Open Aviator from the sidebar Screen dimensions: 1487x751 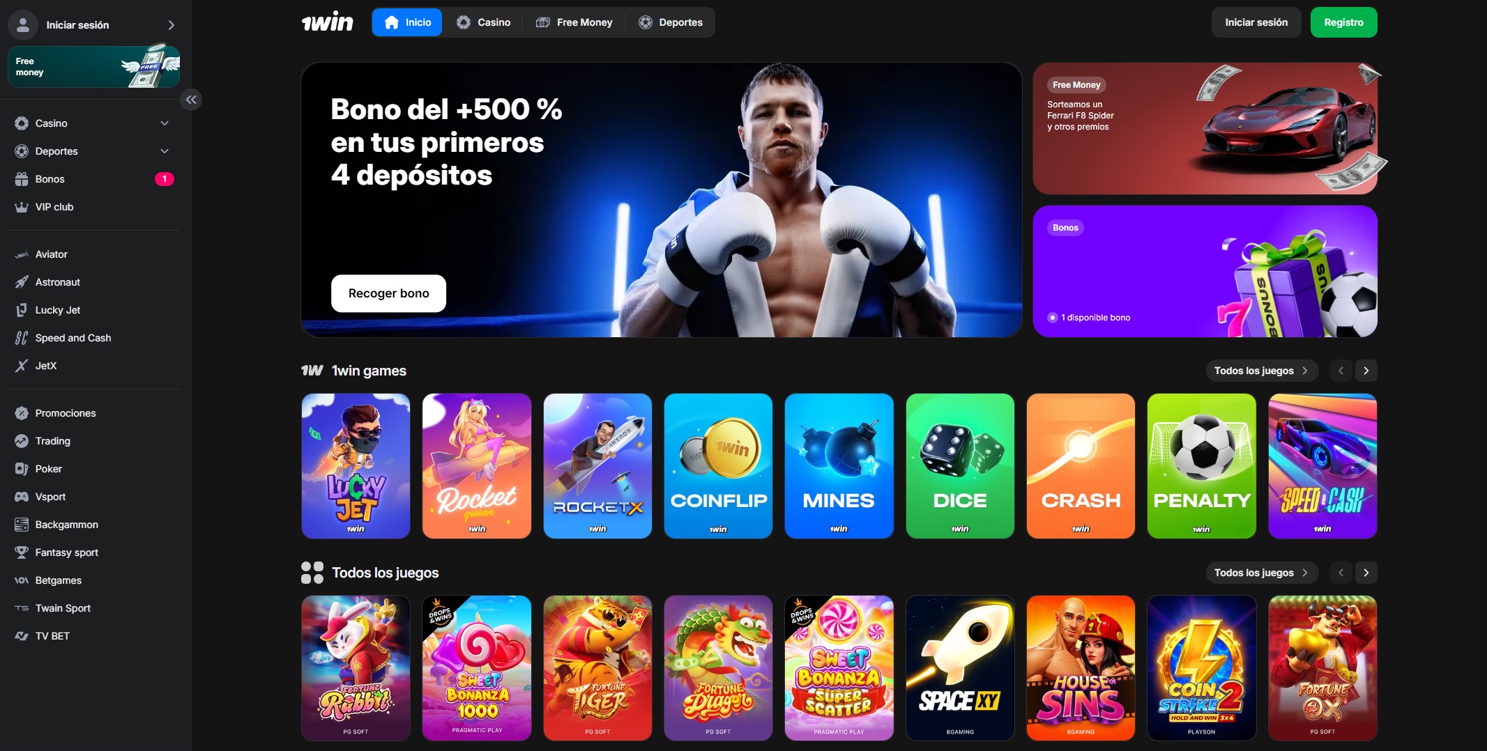94,254
